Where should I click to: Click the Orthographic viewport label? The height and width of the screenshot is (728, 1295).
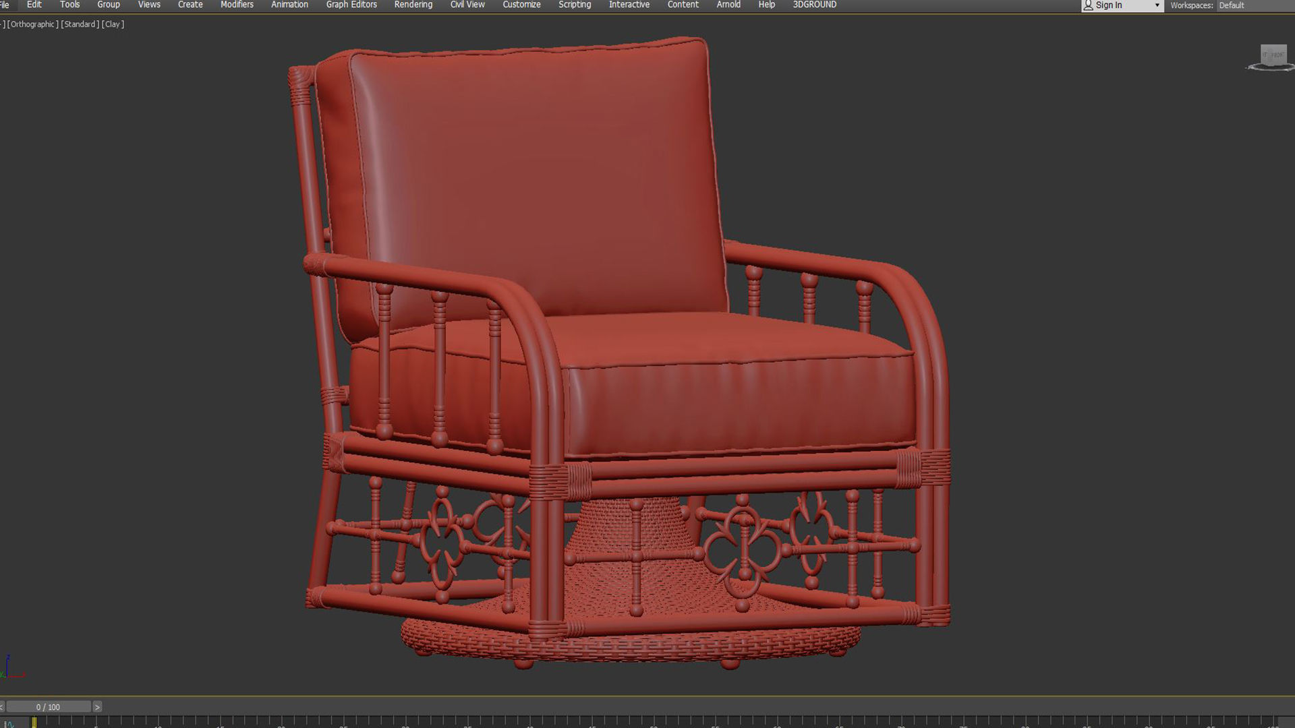(x=33, y=24)
